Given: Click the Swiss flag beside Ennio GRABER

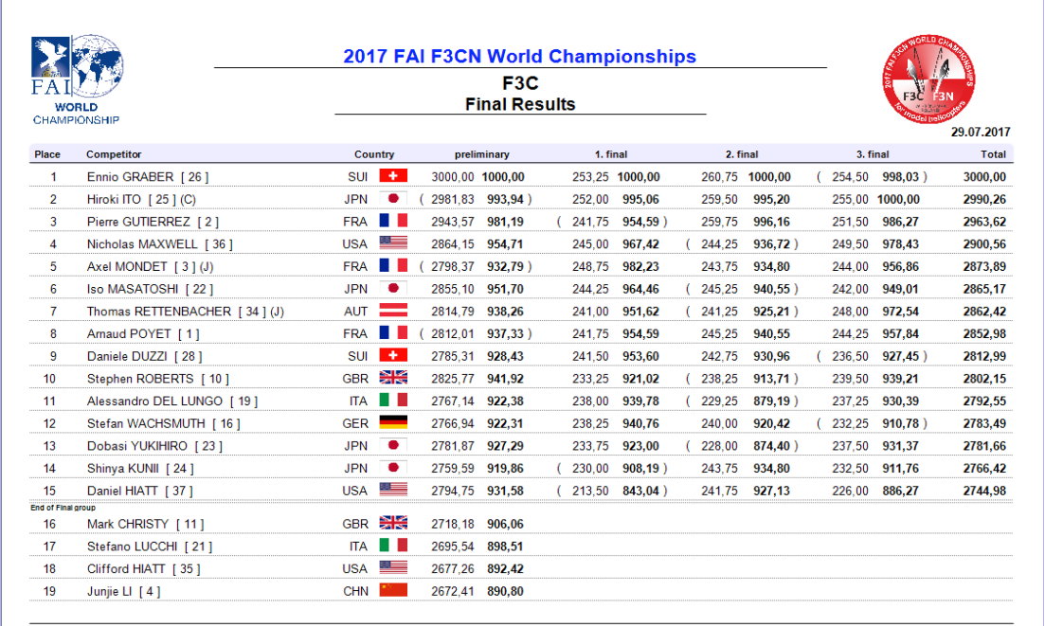Looking at the screenshot, I should (393, 176).
